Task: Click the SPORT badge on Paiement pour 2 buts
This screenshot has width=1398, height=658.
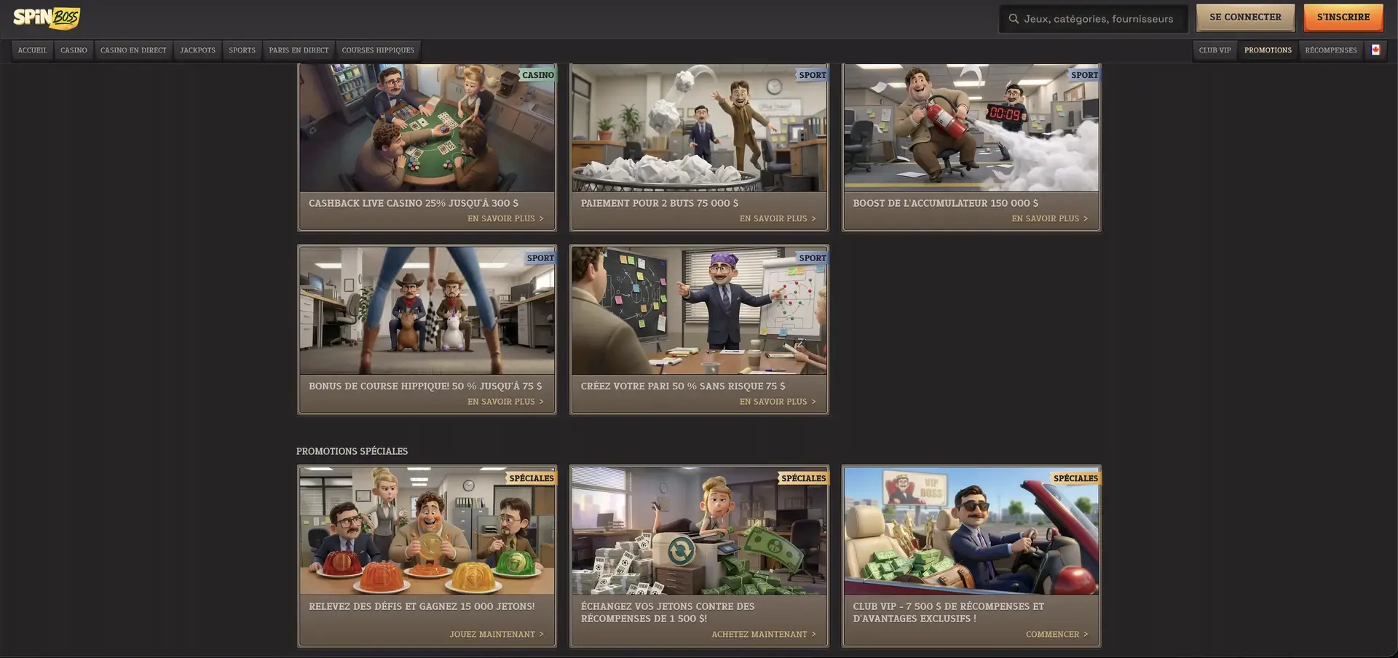Action: [812, 75]
